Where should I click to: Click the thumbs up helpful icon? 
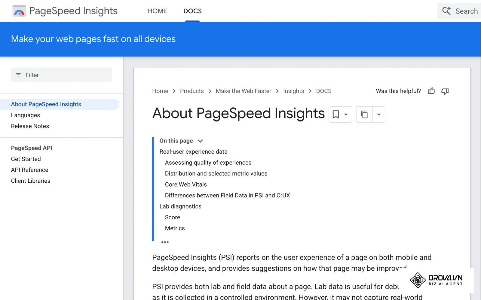431,91
